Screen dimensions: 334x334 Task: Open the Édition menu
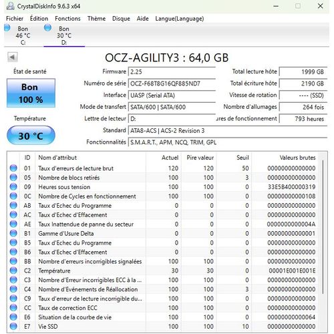(39, 19)
